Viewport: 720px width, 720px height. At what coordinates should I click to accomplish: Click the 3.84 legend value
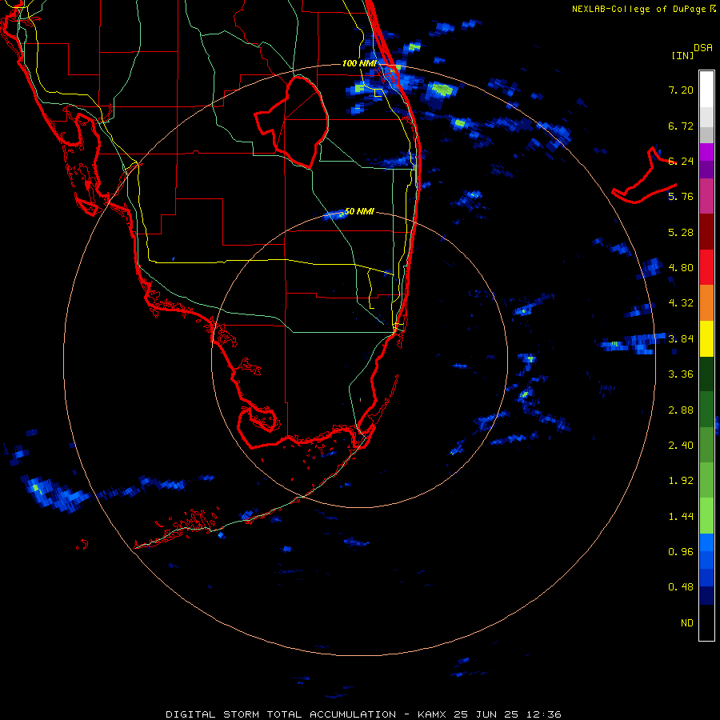coord(681,338)
